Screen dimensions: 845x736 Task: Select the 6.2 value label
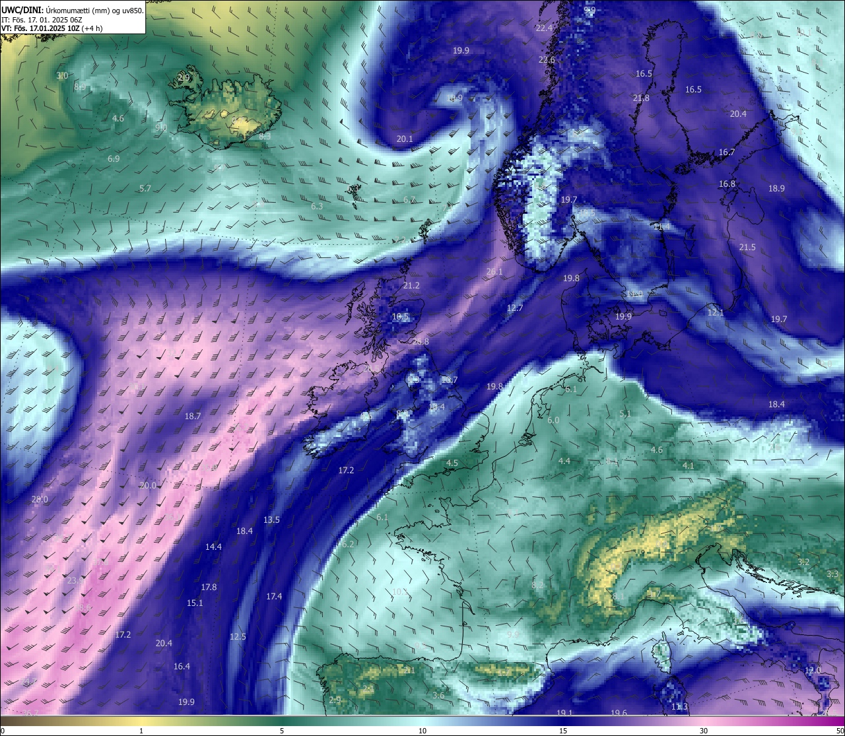(349, 544)
